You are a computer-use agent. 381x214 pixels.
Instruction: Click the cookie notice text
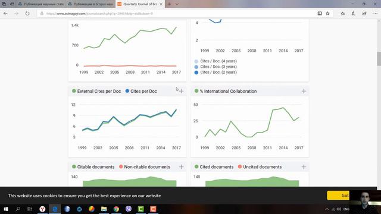pos(85,196)
